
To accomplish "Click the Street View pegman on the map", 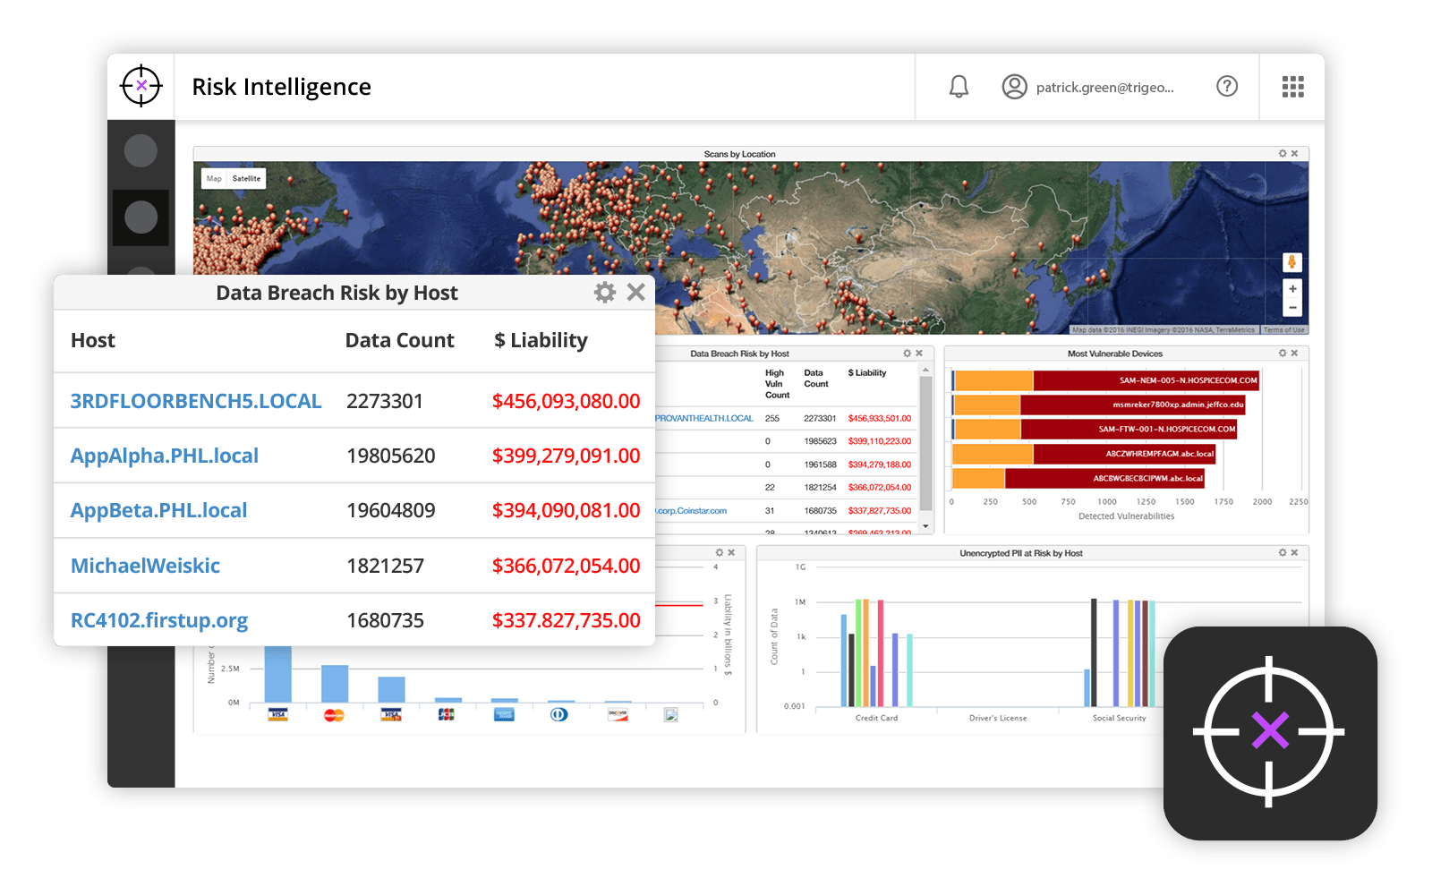I will [x=1292, y=261].
